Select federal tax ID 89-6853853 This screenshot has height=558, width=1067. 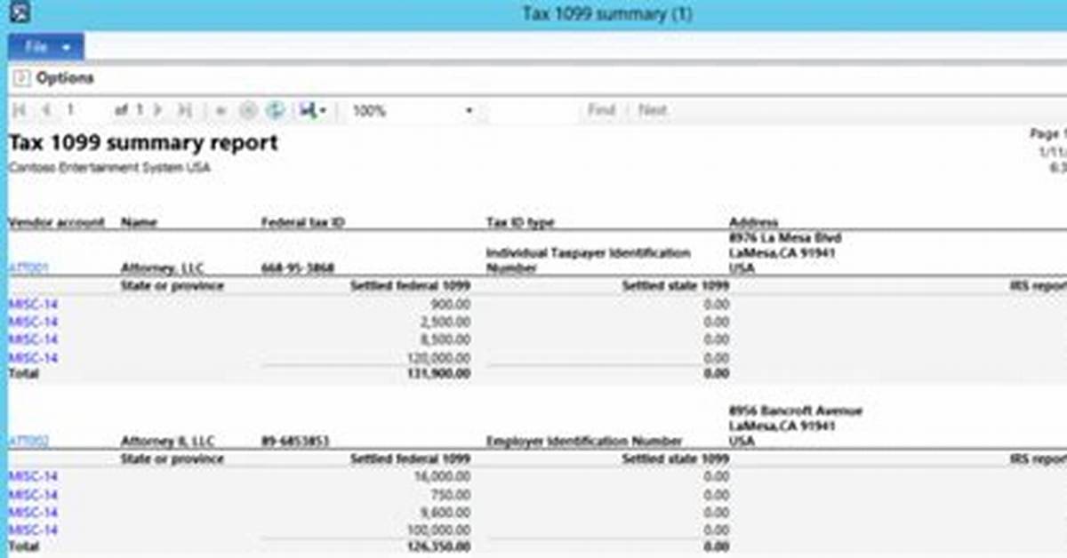coord(294,441)
